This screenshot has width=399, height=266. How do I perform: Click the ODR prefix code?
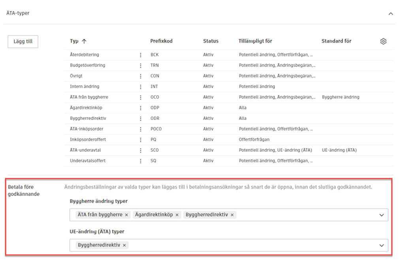tap(155, 118)
